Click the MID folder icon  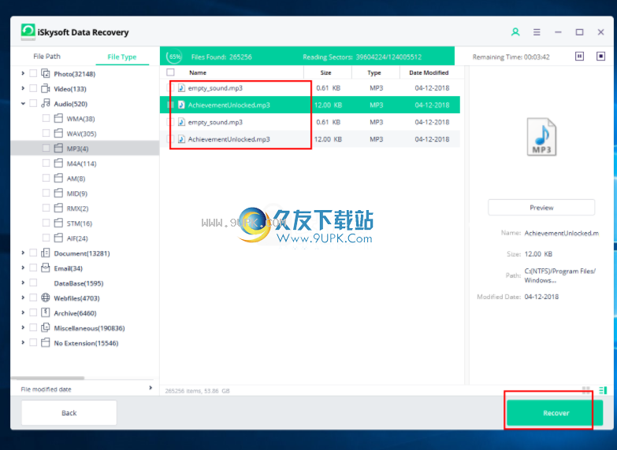[58, 193]
